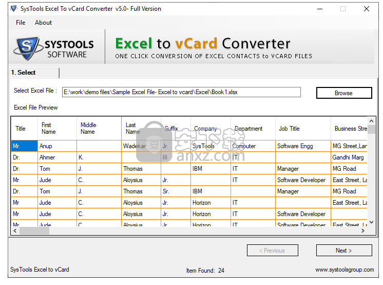Screen dimensions: 383x285
Task: Click the www.systoolsgroup.com link
Action: click(x=344, y=270)
